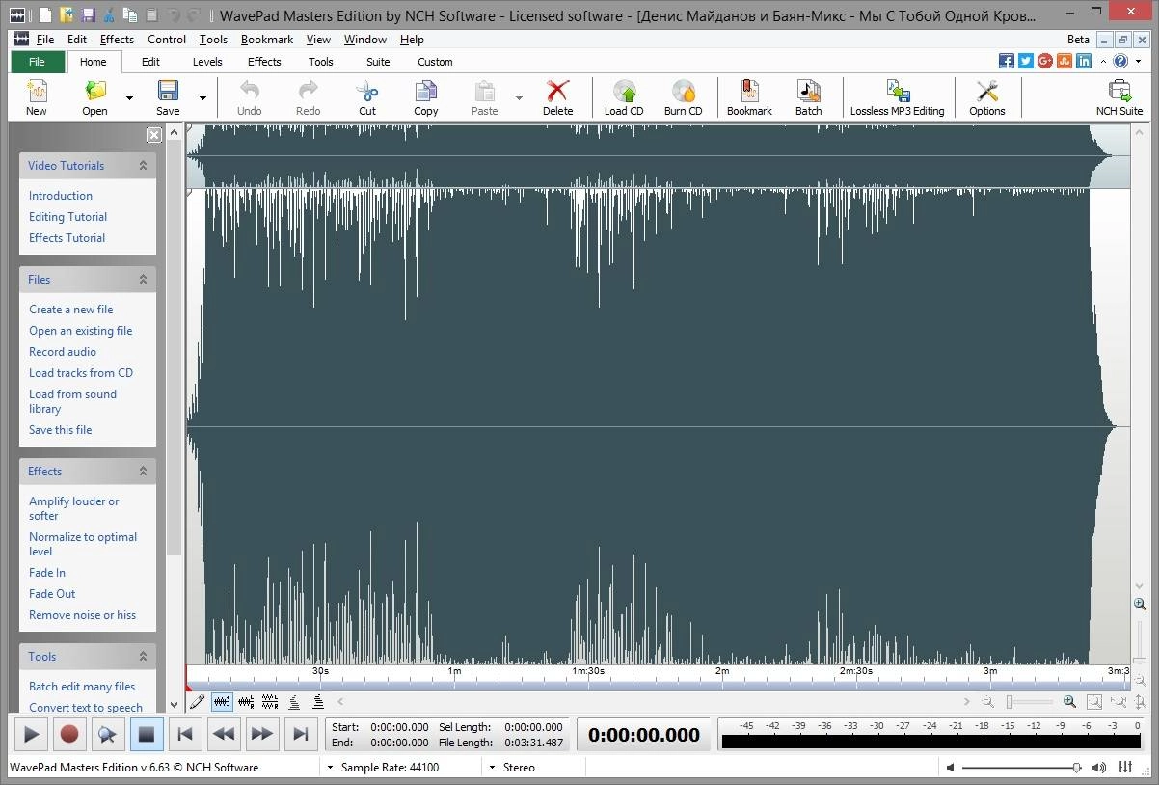This screenshot has width=1159, height=785.
Task: Click the Editing Tutorial link
Action: (67, 217)
